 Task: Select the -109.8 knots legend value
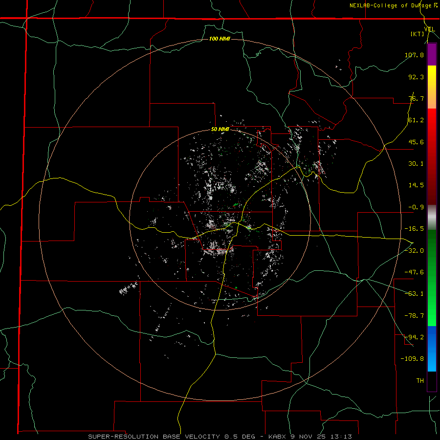(412, 359)
